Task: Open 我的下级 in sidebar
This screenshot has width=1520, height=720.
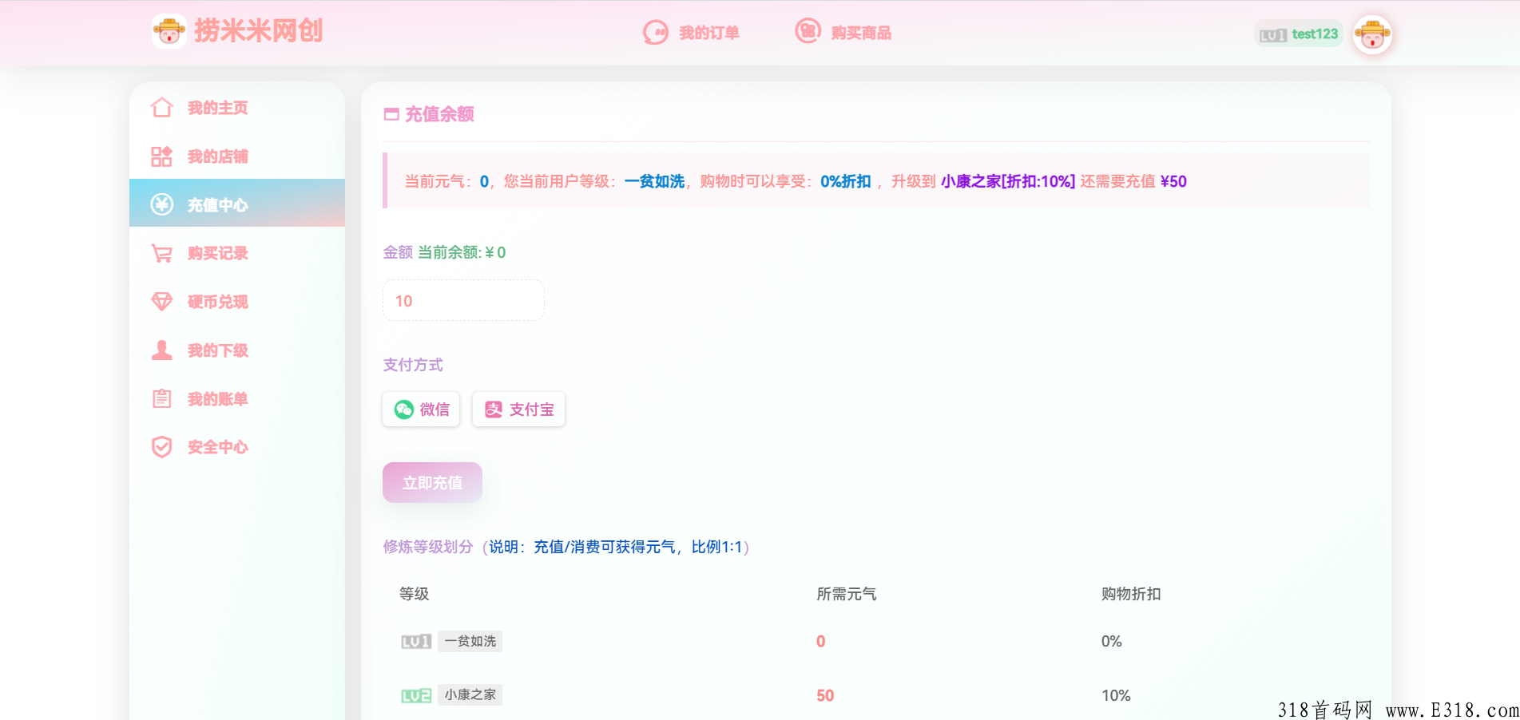Action: (237, 350)
